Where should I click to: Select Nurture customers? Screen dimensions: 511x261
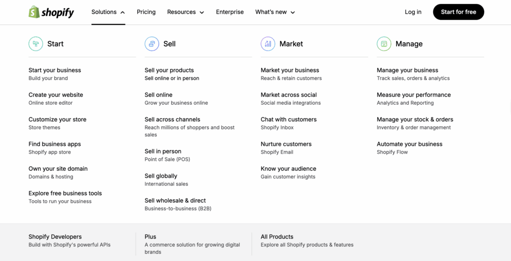(286, 144)
